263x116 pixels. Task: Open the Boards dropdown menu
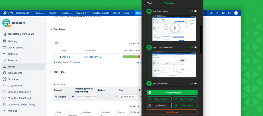click(x=67, y=13)
